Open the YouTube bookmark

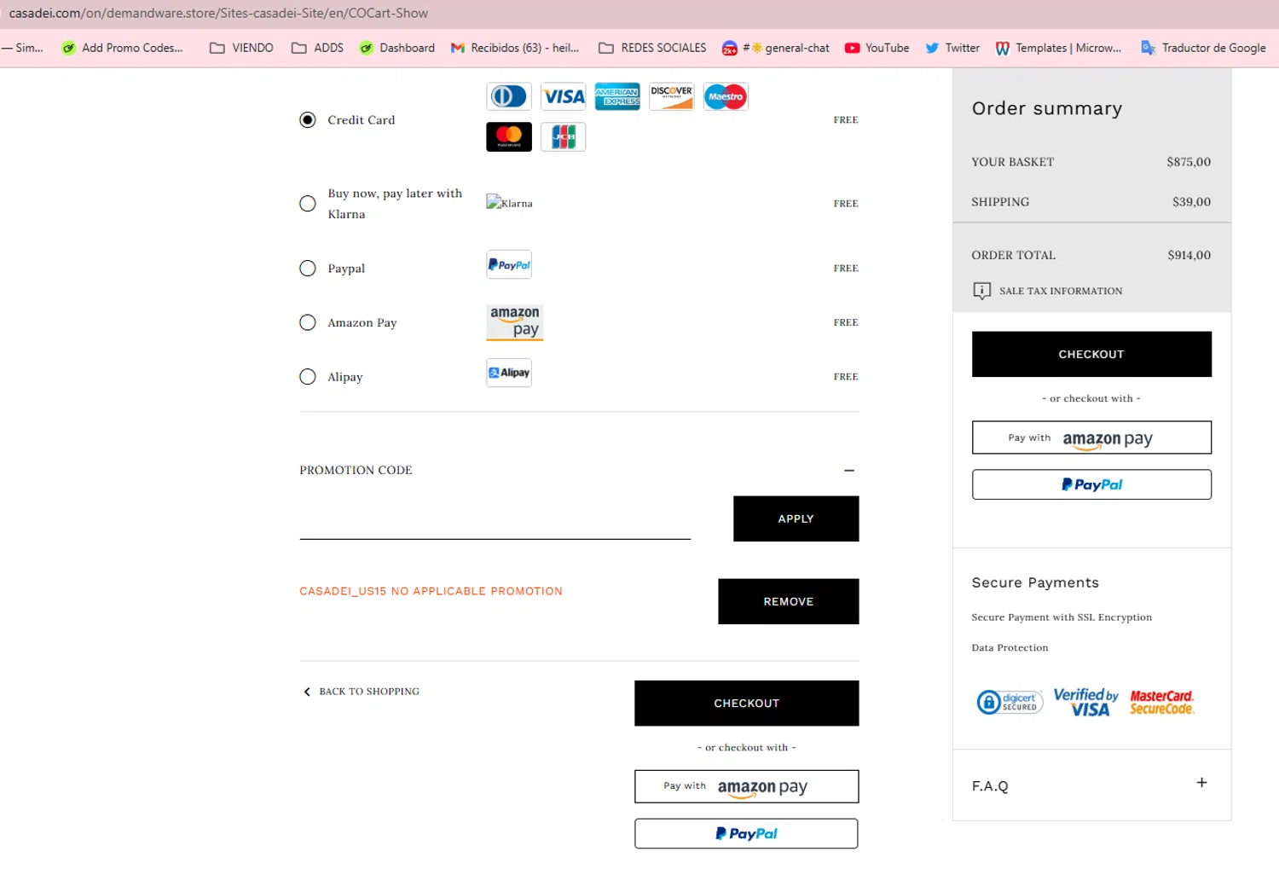tap(877, 48)
